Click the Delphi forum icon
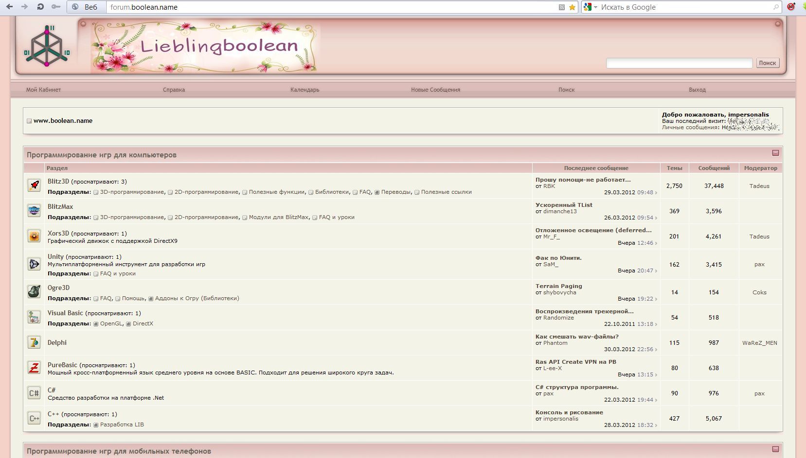 click(x=34, y=342)
